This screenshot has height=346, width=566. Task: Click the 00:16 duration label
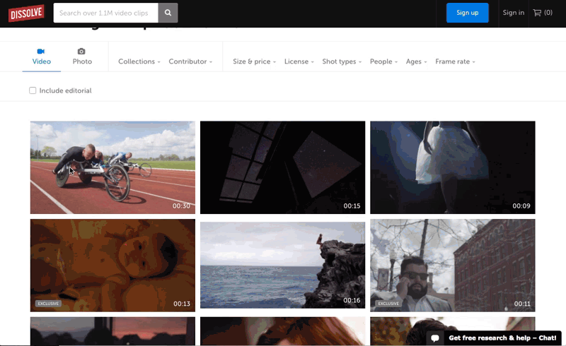coord(352,300)
